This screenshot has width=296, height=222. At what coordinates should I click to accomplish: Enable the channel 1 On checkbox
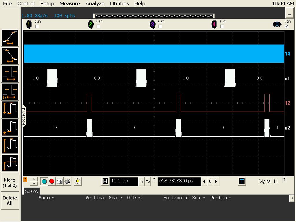tap(37, 27)
